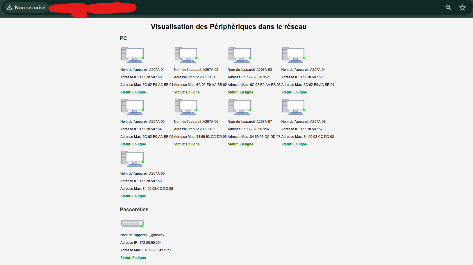Image resolution: width=473 pixels, height=265 pixels.
Task: Click En ligne status of A207A-03
Action: [247, 92]
